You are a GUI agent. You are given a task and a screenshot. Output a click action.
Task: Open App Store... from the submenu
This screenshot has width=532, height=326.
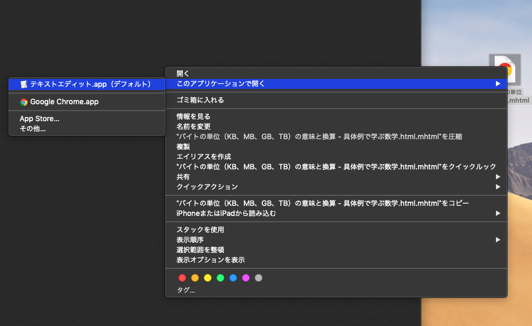40,119
